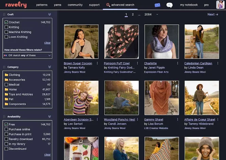
Task: Open the Charlotte cowl thumbnail
Action: coord(161,42)
